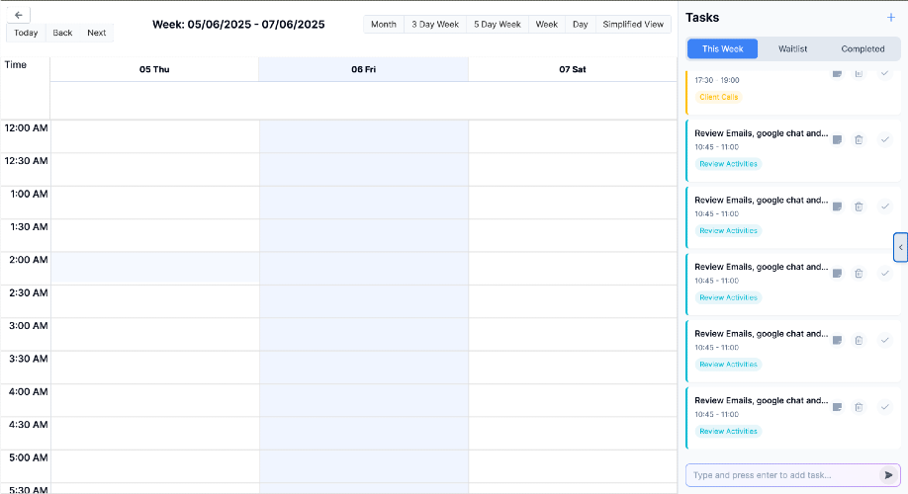Collapse the Tasks panel with the side chevron

pyautogui.click(x=900, y=248)
